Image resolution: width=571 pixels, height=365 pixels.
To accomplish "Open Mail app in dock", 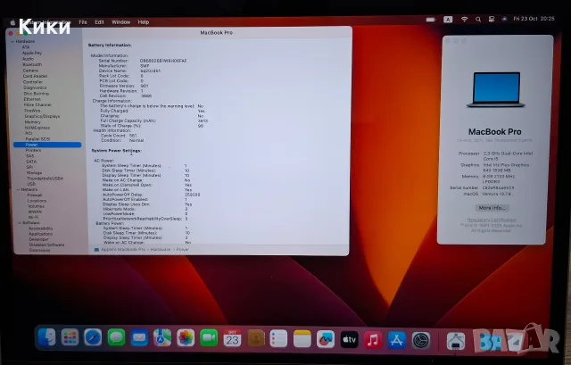I will tap(139, 338).
